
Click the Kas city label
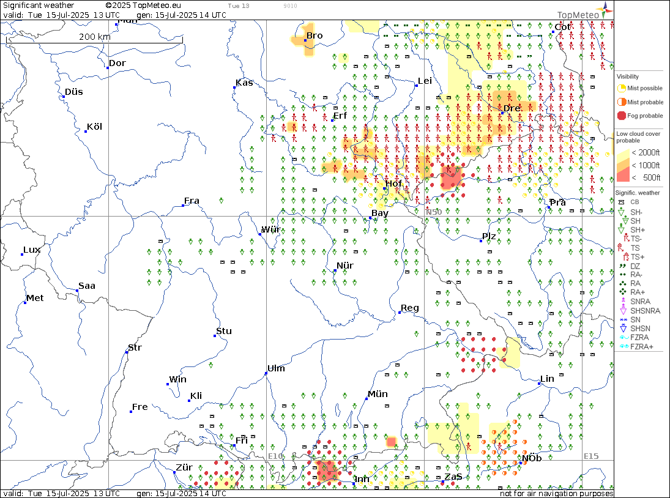(x=244, y=83)
